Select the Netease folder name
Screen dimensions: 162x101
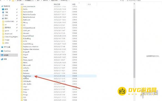click(x=26, y=73)
